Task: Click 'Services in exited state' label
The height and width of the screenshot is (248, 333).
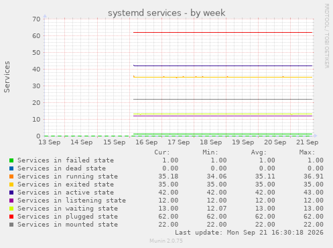Action: (66, 184)
